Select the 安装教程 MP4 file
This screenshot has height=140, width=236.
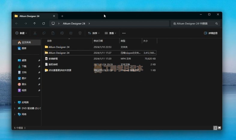[53, 58]
